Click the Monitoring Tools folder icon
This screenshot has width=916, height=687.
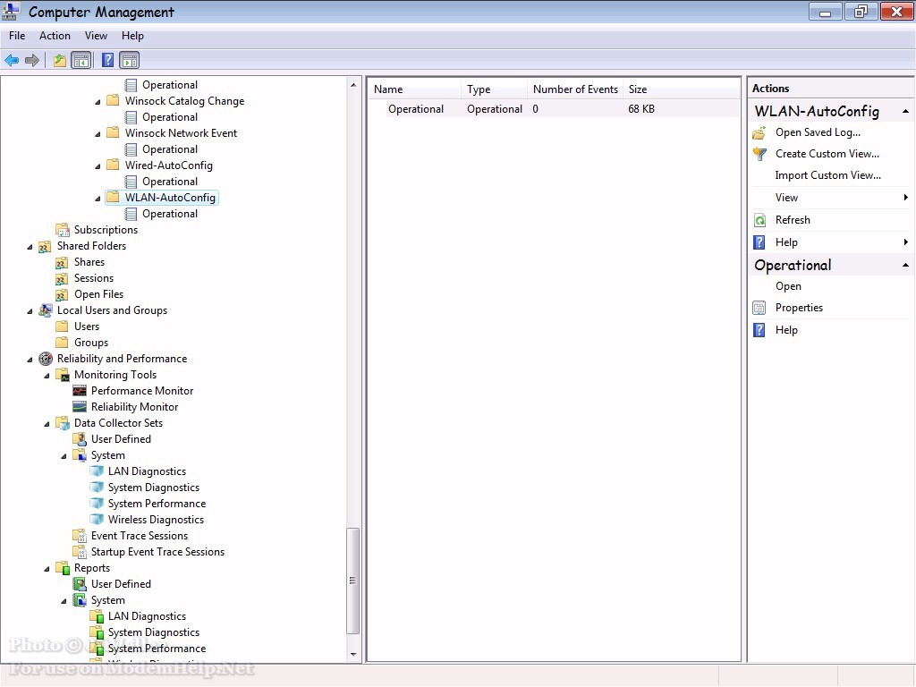click(x=63, y=375)
